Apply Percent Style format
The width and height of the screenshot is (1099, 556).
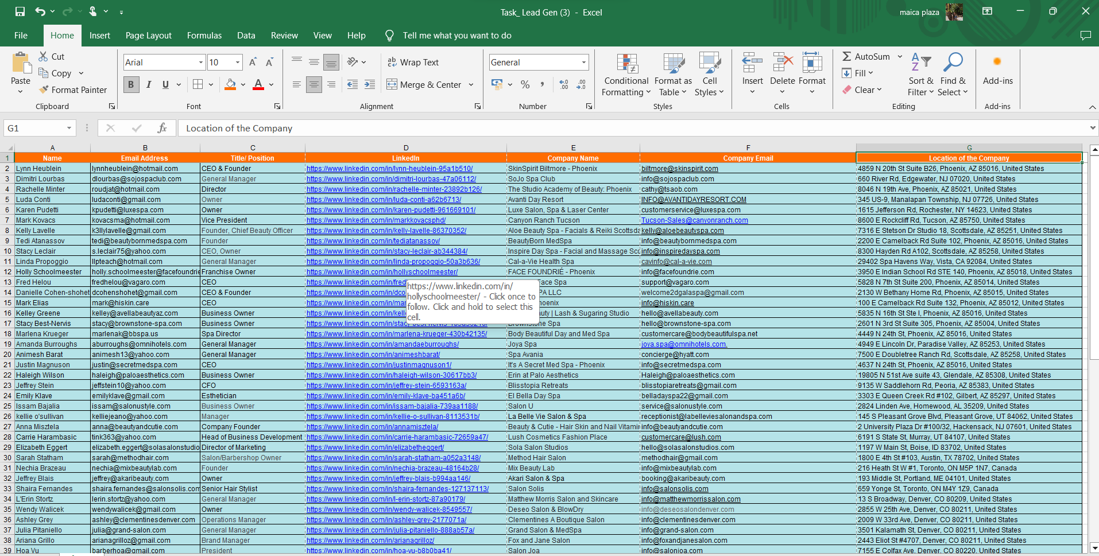tap(525, 84)
